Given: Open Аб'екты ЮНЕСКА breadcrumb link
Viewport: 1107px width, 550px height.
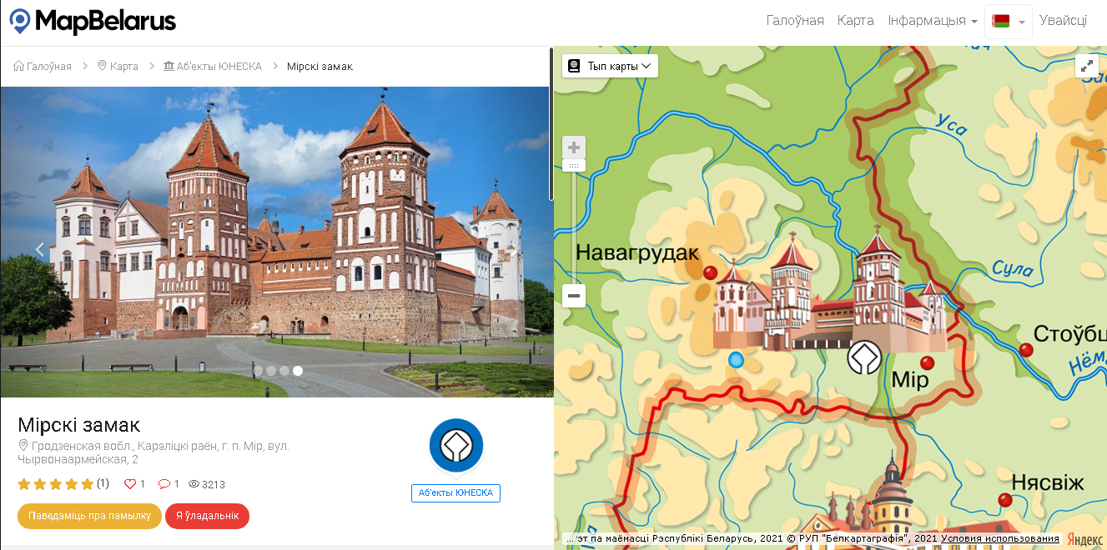Looking at the screenshot, I should (x=213, y=66).
